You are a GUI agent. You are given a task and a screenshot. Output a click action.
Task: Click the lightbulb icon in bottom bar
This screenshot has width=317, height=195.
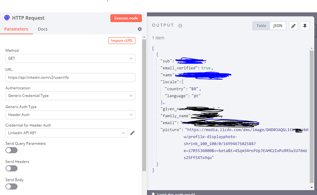point(153,194)
